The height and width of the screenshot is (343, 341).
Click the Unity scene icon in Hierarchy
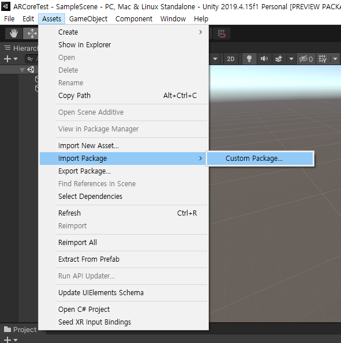(31, 70)
